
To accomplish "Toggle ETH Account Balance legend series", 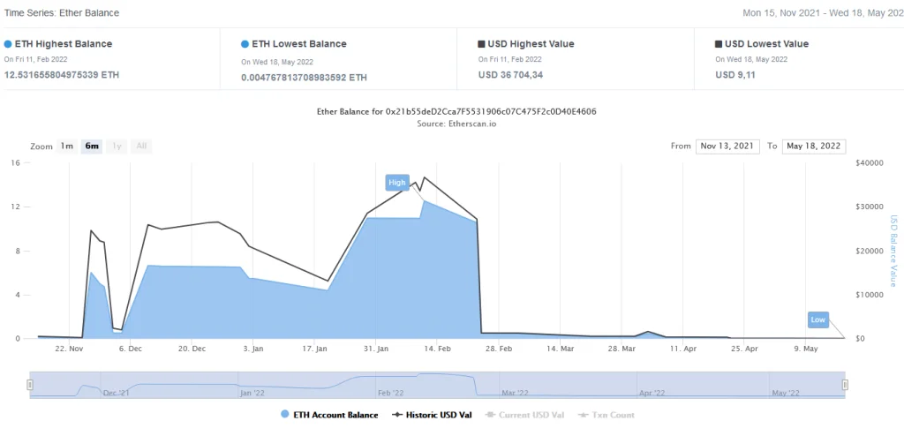I will pyautogui.click(x=329, y=415).
